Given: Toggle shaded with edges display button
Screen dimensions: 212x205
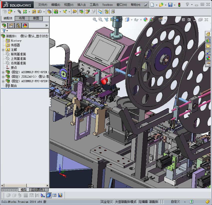Looking at the screenshot, I should [49, 195].
